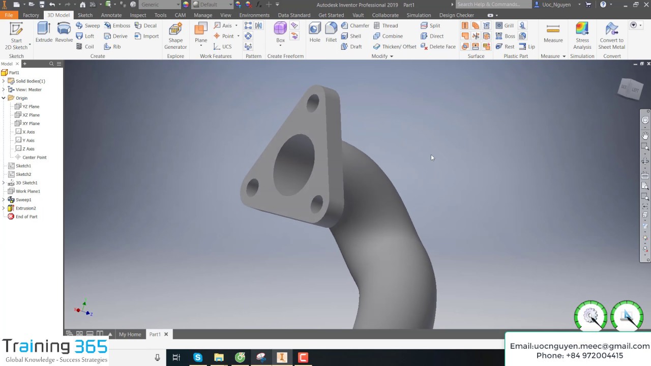Select the Combine tool

coord(388,36)
